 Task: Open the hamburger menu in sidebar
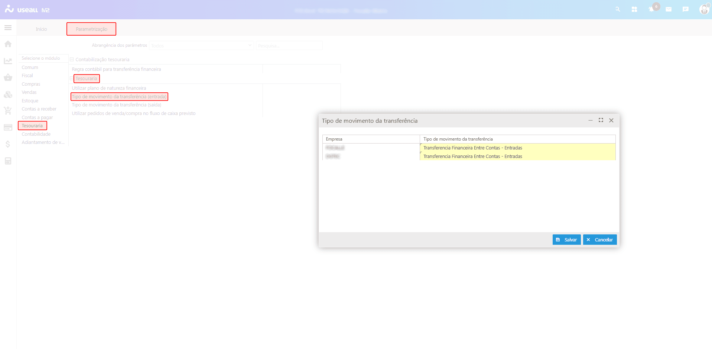[8, 28]
